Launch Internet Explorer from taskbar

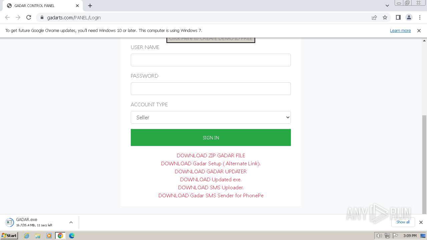[x=26, y=236]
